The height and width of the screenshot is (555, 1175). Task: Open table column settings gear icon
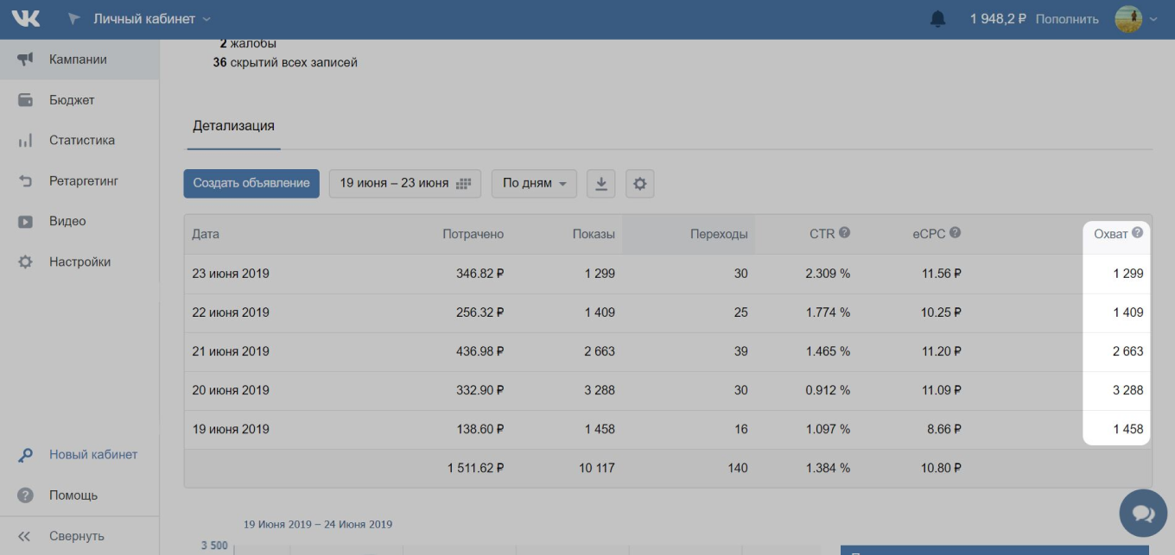click(x=639, y=183)
